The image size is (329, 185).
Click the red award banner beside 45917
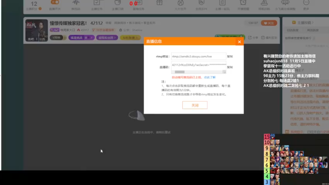coord(103,30)
